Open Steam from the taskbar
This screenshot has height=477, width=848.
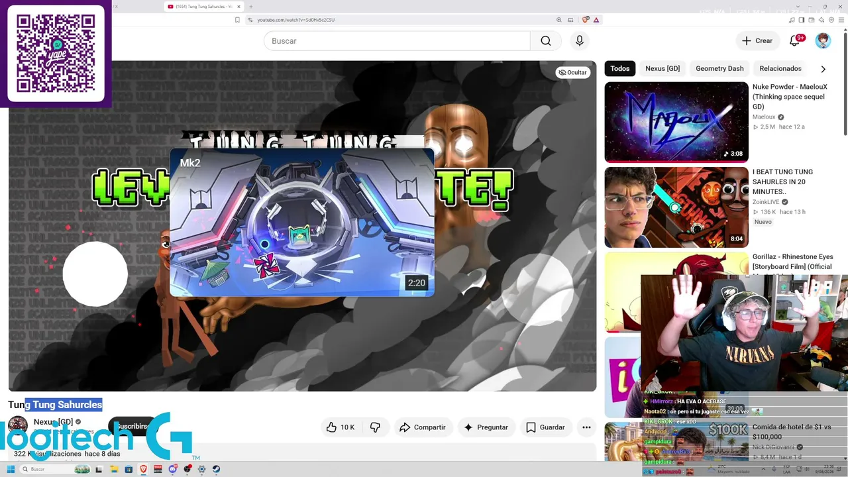[x=216, y=469]
